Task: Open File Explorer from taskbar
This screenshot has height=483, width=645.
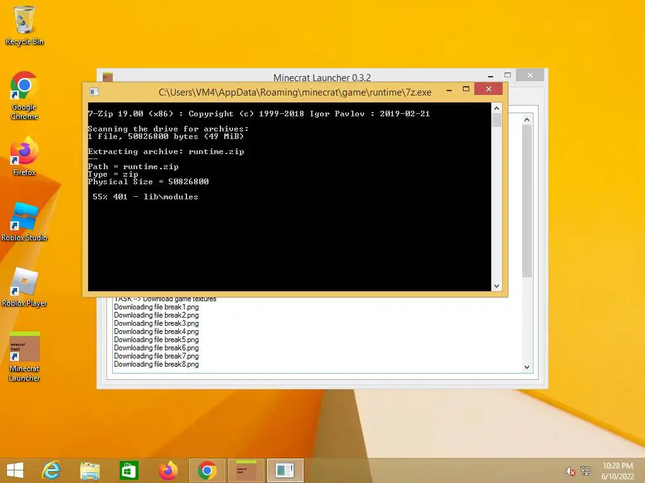Action: (89, 470)
